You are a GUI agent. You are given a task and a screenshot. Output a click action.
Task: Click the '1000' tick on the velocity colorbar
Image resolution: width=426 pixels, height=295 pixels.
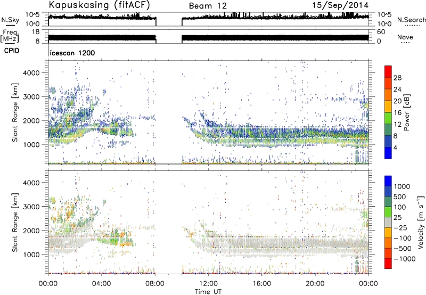402,186
